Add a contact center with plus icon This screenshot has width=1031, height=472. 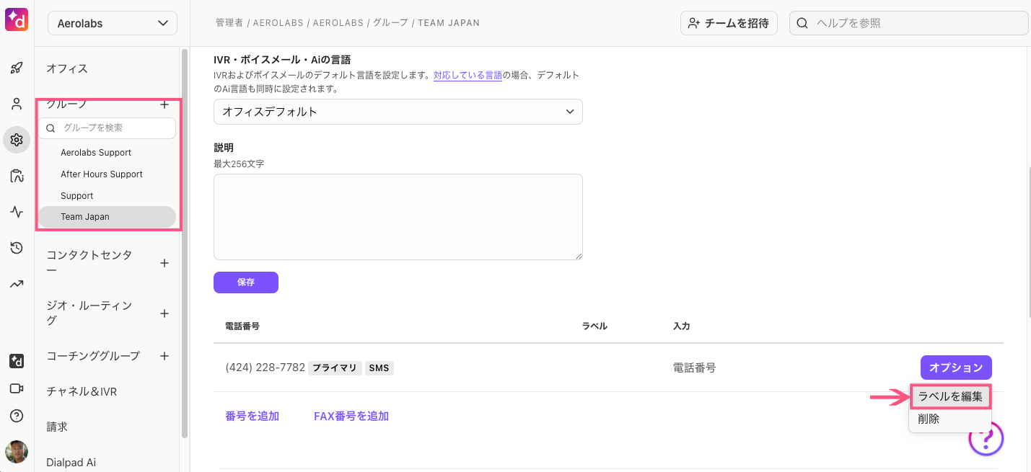164,263
